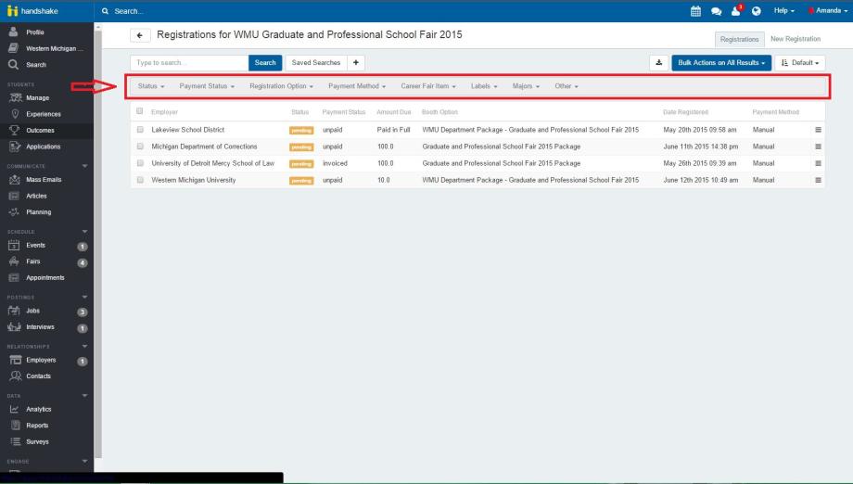The height and width of the screenshot is (484, 853).
Task: Open row menu for Western Michigan University
Action: point(818,180)
